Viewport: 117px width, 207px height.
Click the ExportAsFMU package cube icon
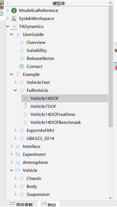click(22, 131)
